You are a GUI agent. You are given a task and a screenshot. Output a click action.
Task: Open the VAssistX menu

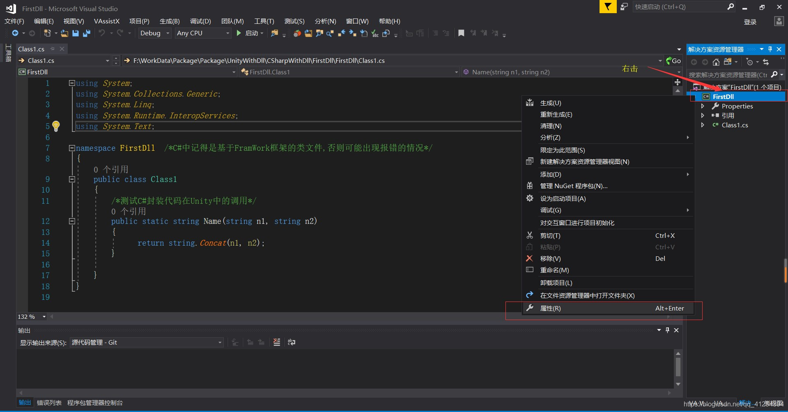[x=107, y=21]
